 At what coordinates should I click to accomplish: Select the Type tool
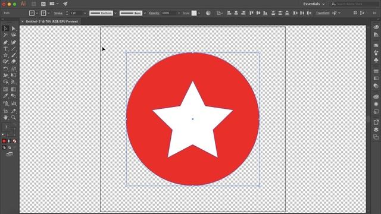[5, 49]
